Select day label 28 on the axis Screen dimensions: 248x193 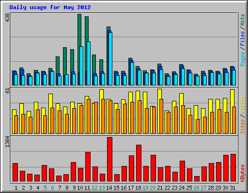(211, 188)
